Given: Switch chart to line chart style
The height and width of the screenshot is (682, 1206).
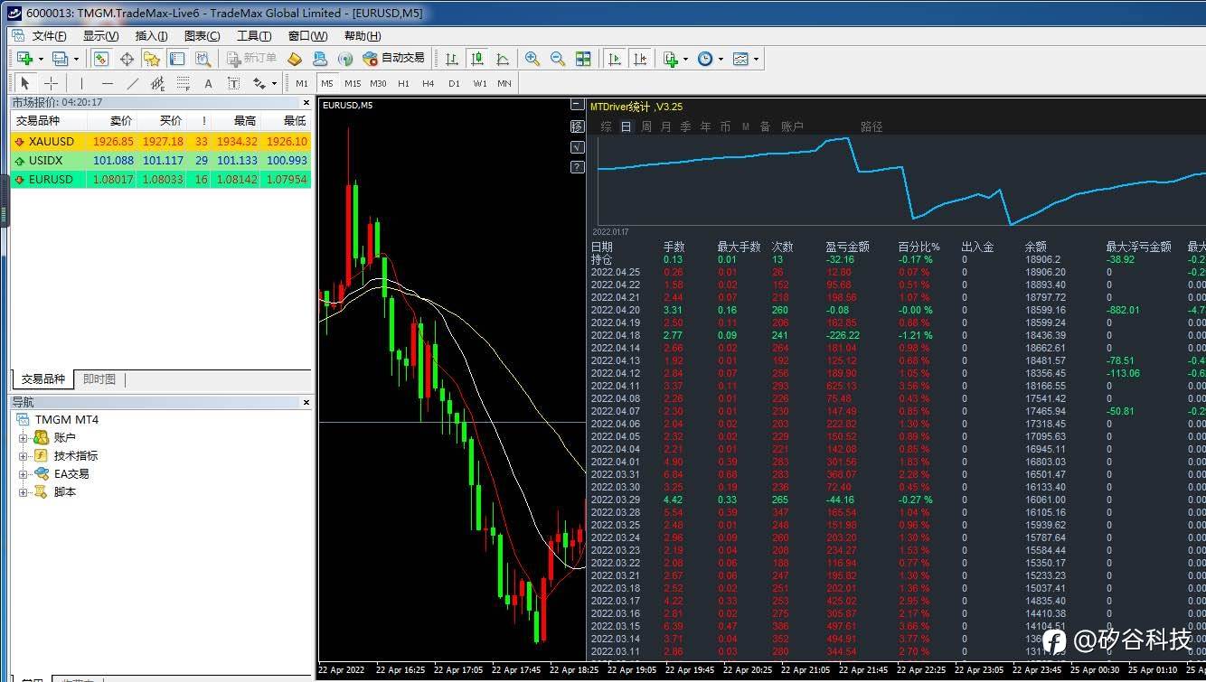Looking at the screenshot, I should [x=503, y=59].
